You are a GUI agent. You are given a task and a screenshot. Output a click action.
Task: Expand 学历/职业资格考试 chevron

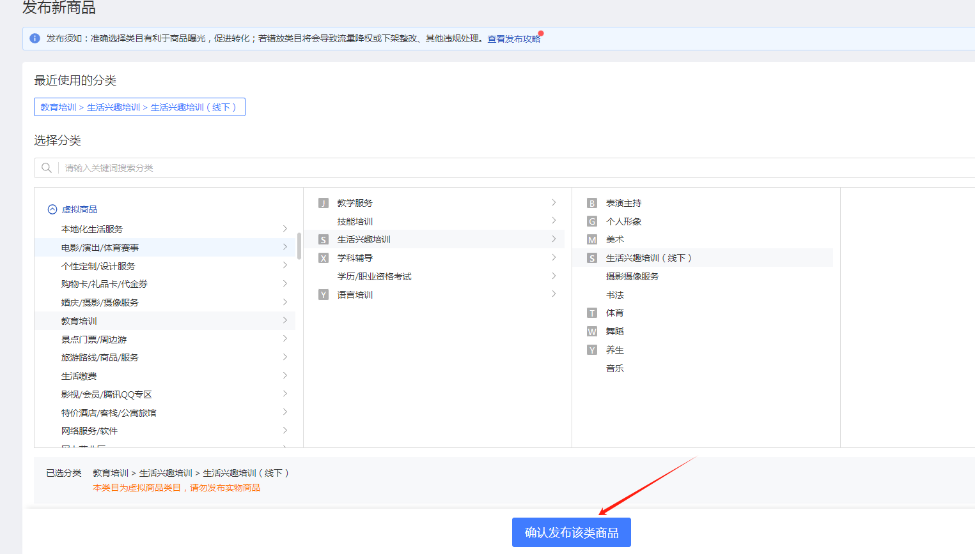click(x=554, y=276)
